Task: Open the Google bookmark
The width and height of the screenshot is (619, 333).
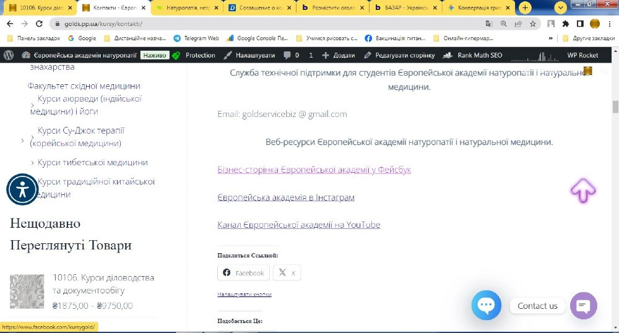Action: 82,38
